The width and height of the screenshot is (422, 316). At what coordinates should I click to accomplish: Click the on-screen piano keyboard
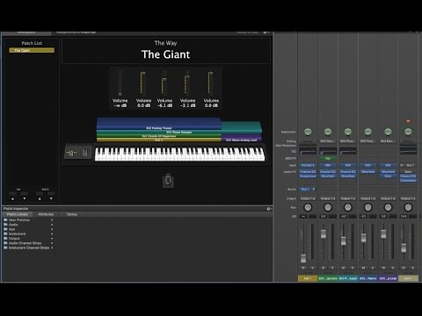[x=179, y=154]
